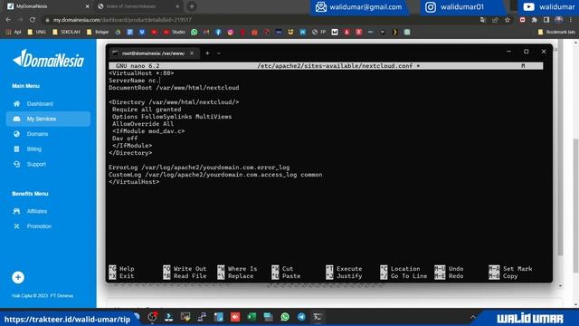
Task: Select the root@domainesia terminal tab
Action: click(153, 53)
